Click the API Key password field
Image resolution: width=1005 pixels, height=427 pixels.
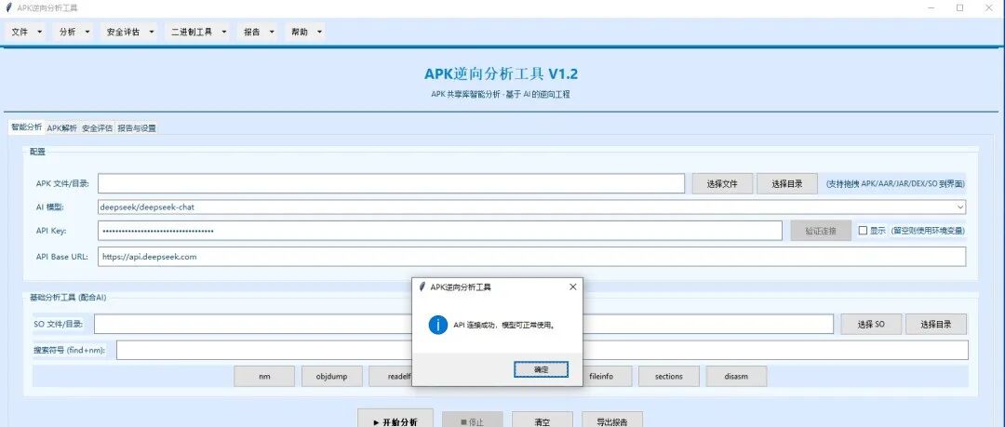pyautogui.click(x=439, y=231)
